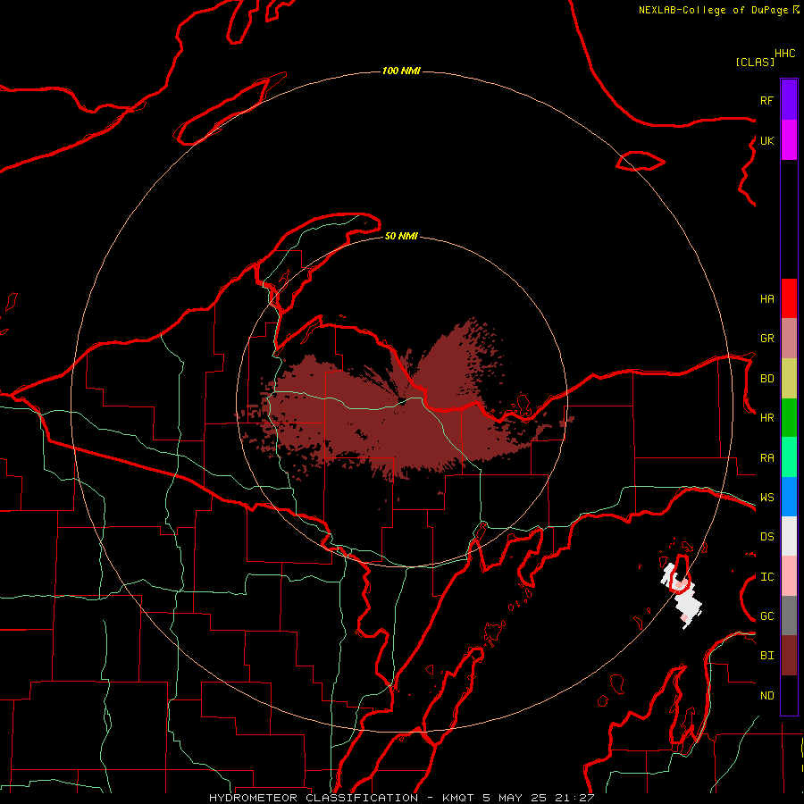This screenshot has height=804, width=804.
Task: Click the GR pink-brown legend swatch
Action: coord(789,338)
